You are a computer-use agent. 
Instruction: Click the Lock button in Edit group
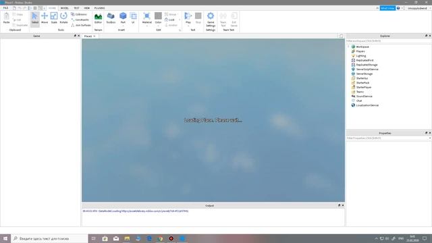pyautogui.click(x=169, y=20)
